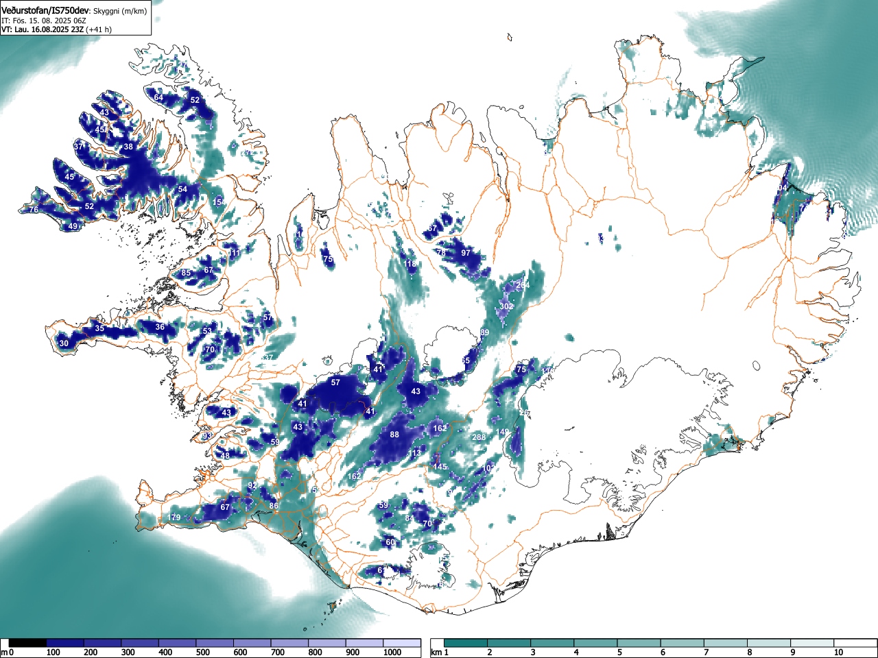Image resolution: width=878 pixels, height=658 pixels.
Task: Click visibility value 30 on Snæfellsnes peninsula
Action: coord(64,343)
